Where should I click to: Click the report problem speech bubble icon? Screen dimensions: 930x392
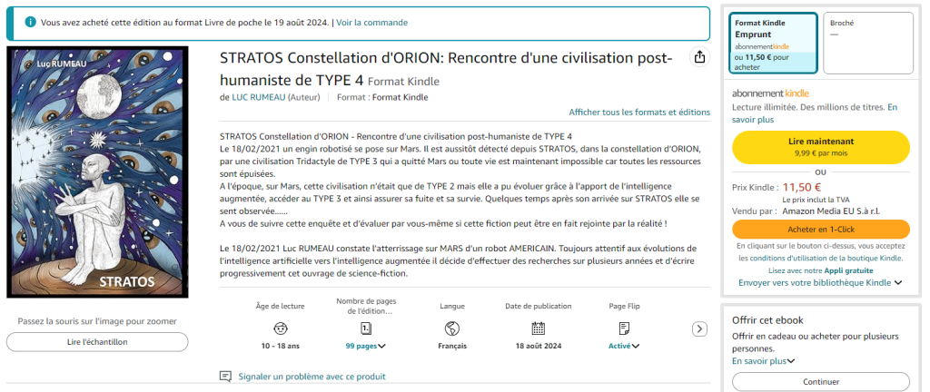(225, 377)
